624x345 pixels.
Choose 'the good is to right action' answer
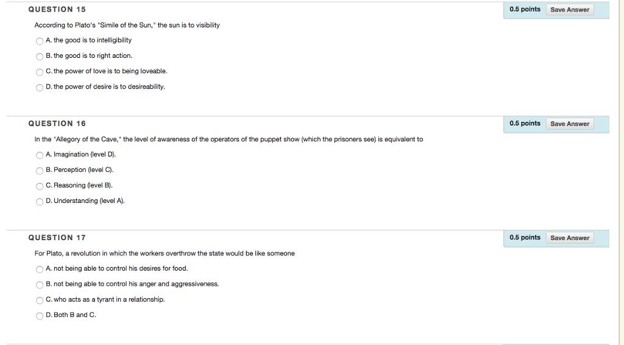(40, 57)
